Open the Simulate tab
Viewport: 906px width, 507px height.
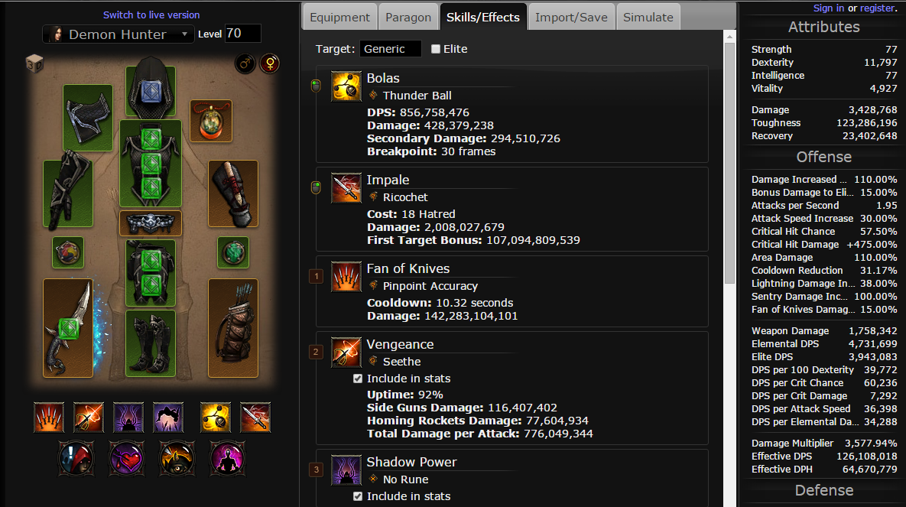pyautogui.click(x=648, y=18)
